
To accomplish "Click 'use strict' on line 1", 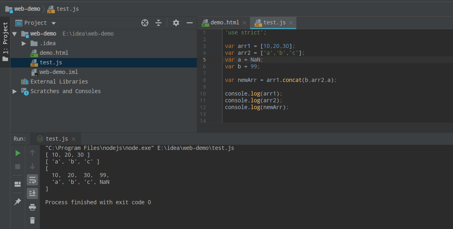I will 245,33.
